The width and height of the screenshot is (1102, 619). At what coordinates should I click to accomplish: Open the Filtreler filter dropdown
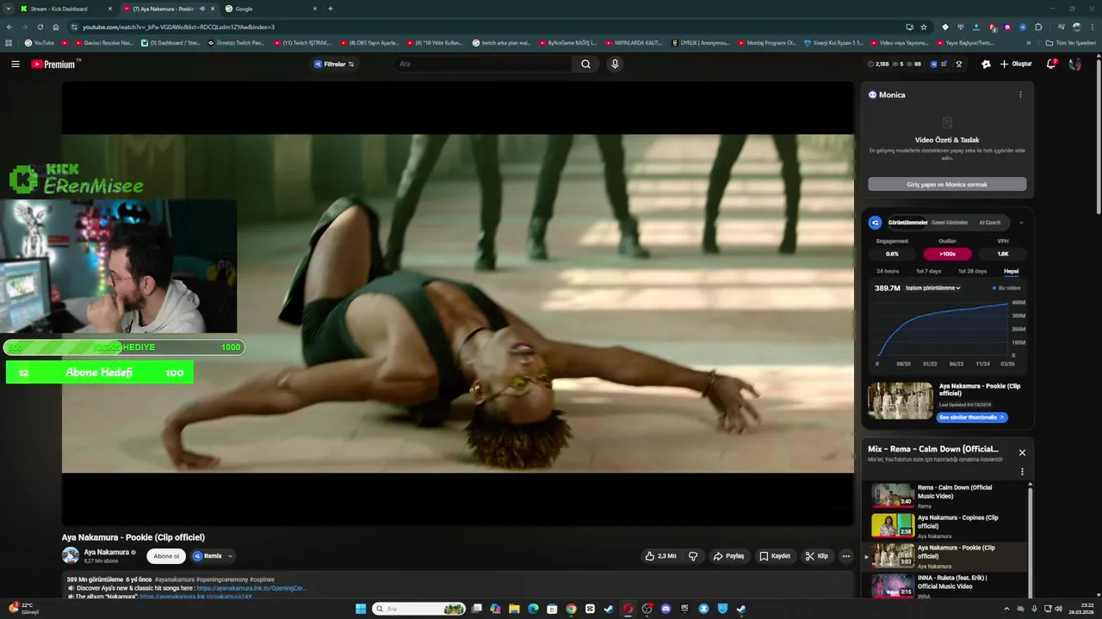click(x=334, y=64)
